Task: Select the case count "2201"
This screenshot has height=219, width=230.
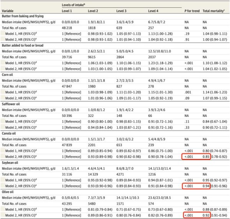Action: click(x=92, y=145)
